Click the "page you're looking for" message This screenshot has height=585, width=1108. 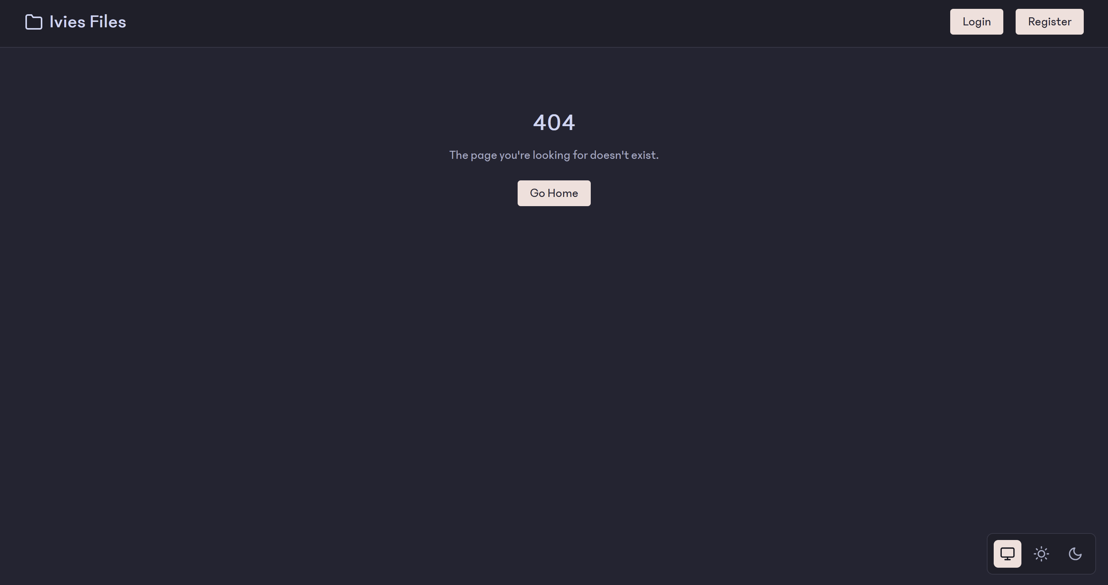[554, 155]
